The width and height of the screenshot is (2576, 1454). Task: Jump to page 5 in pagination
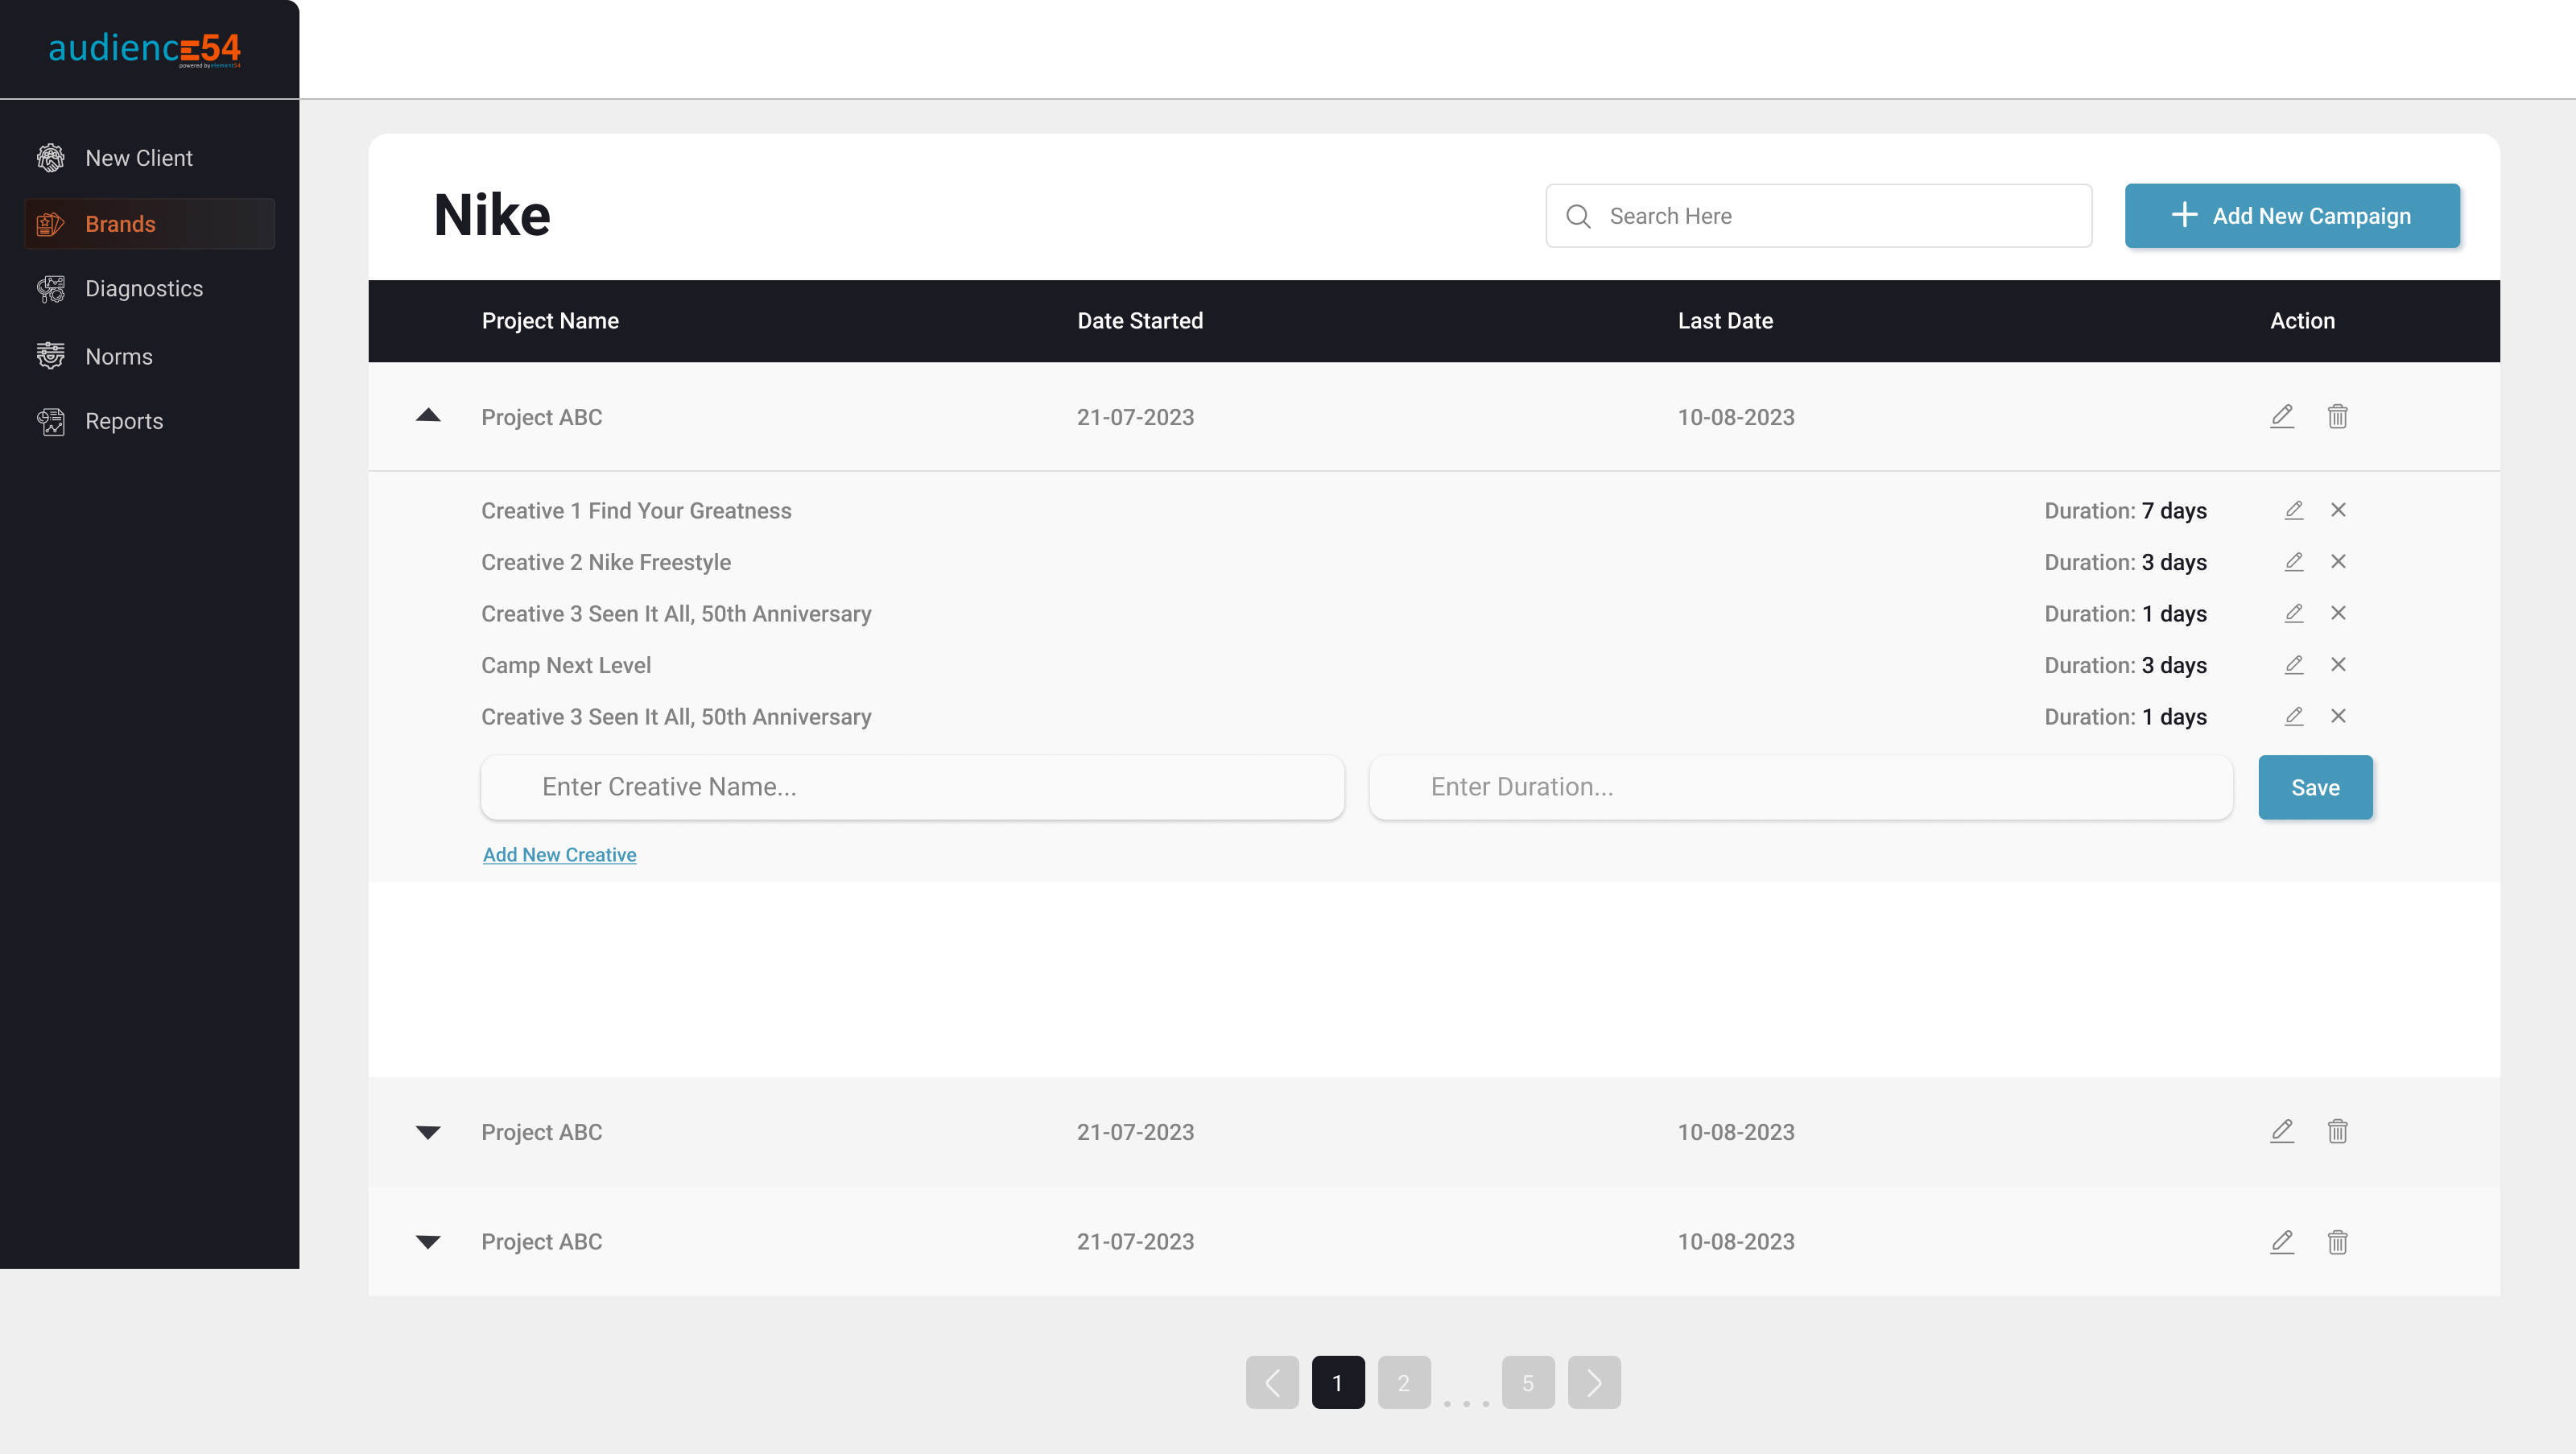pyautogui.click(x=1528, y=1383)
